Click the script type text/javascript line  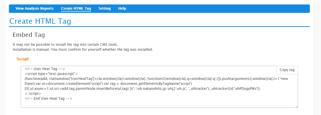(51, 74)
